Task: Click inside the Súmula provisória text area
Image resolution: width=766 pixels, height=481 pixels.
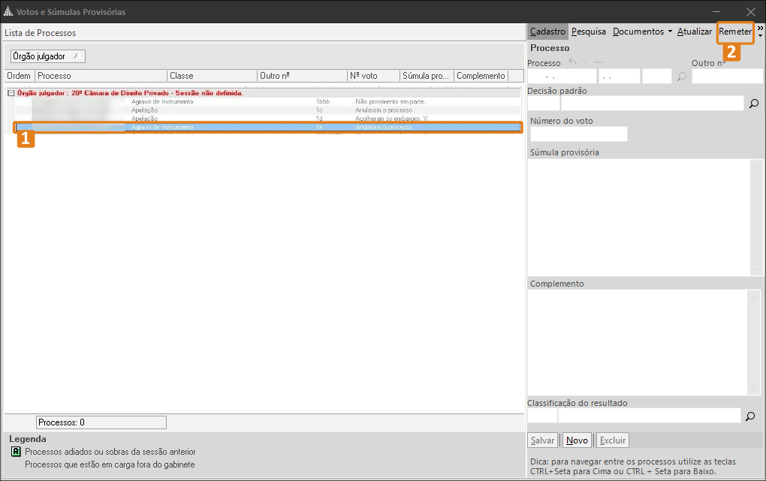Action: point(639,218)
